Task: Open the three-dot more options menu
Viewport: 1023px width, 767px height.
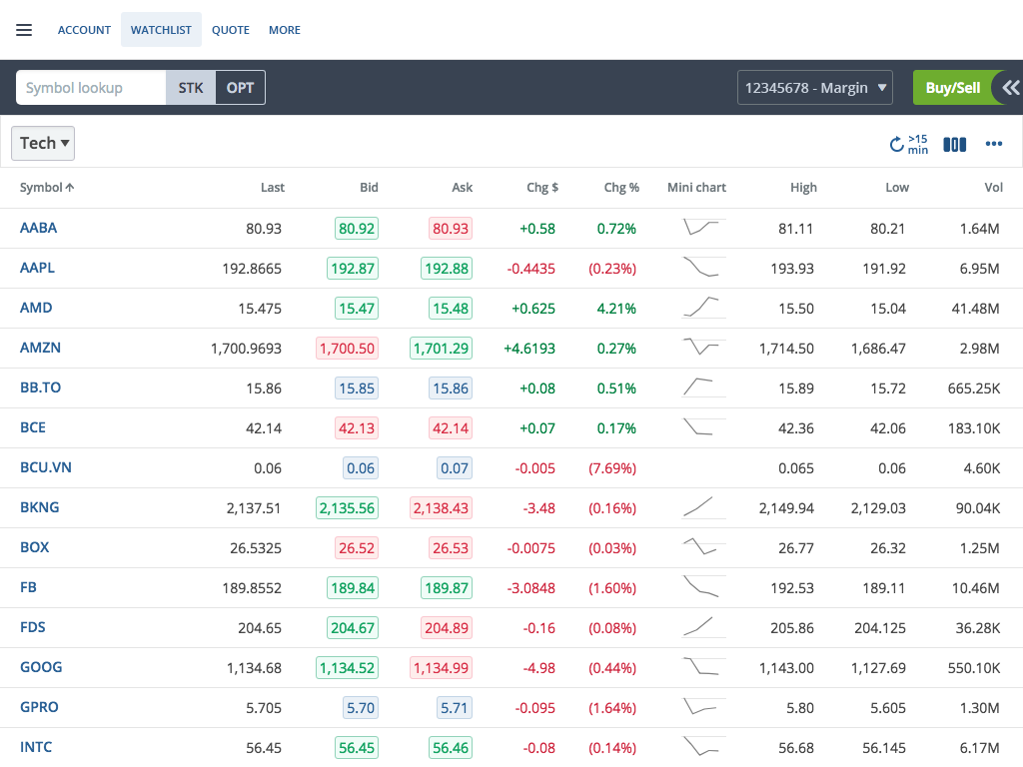Action: click(x=993, y=144)
